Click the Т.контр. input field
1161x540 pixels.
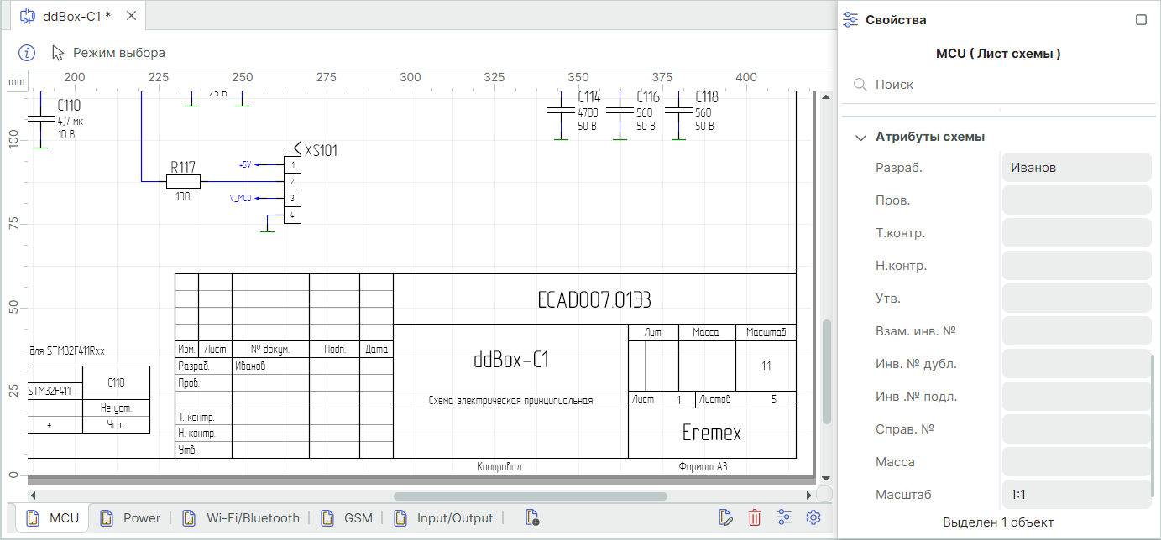(1076, 233)
